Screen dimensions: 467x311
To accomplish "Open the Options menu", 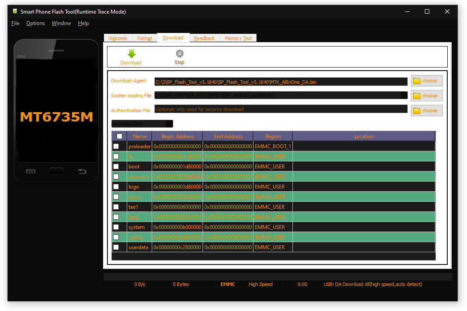I will point(36,23).
